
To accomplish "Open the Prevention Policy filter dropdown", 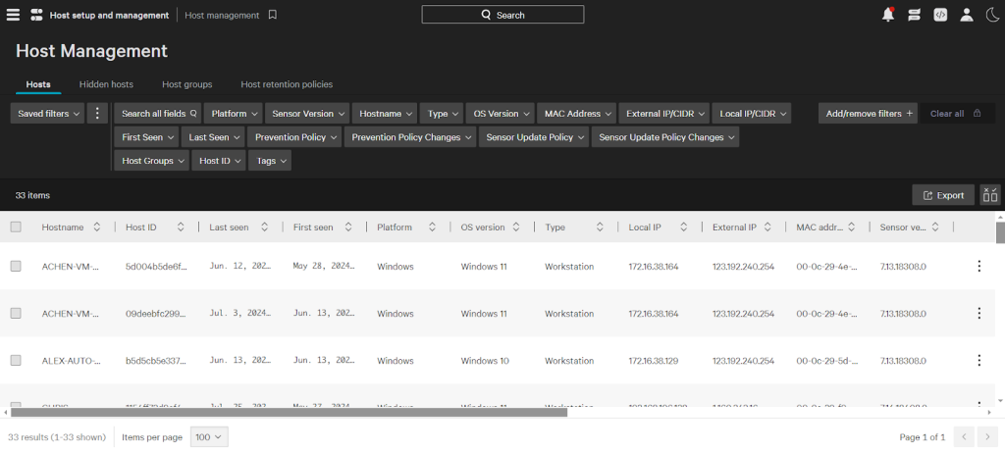I will (x=294, y=137).
